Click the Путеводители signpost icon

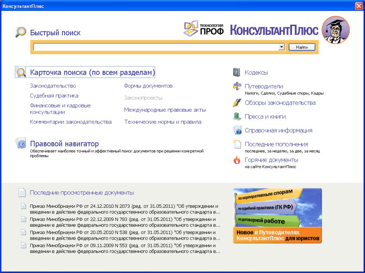(x=237, y=86)
